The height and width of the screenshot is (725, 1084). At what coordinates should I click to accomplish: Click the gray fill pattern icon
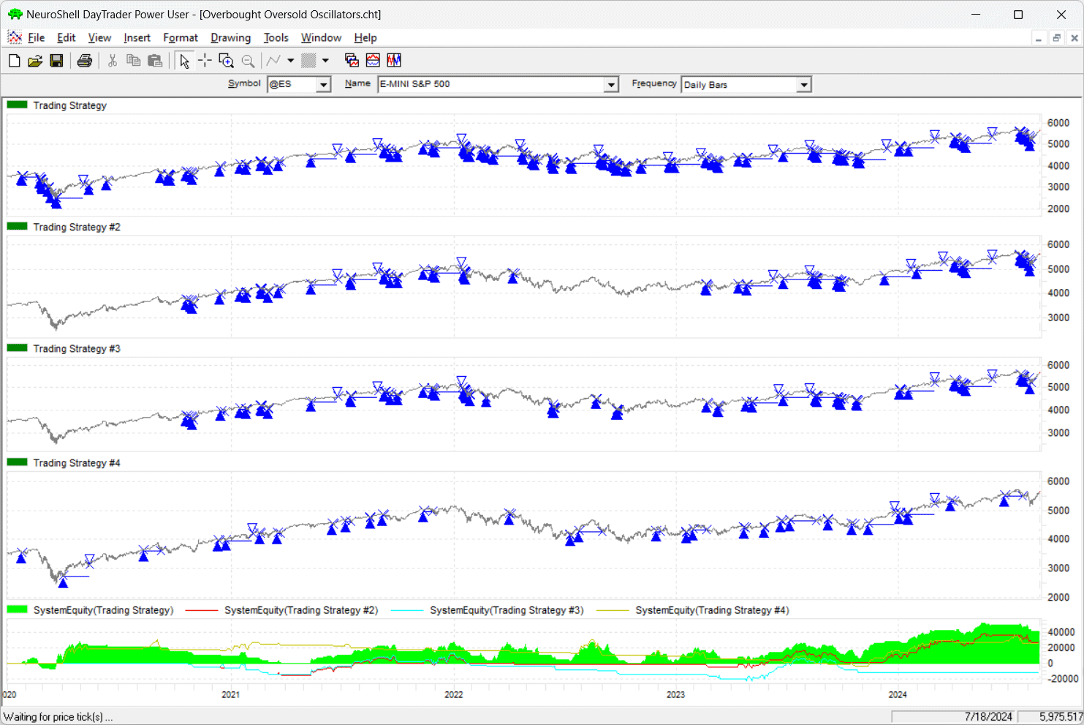point(309,61)
